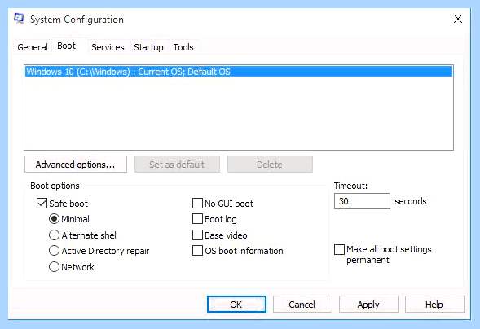
Task: Go to the Startup tab
Action: tap(148, 47)
